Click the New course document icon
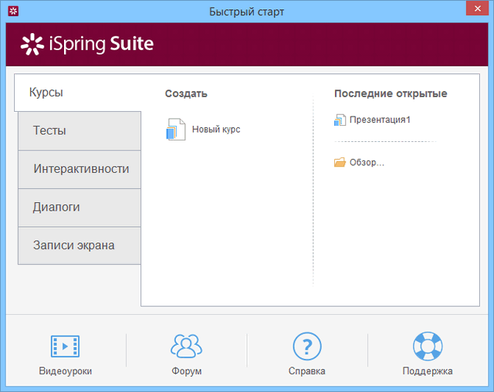 (x=176, y=129)
